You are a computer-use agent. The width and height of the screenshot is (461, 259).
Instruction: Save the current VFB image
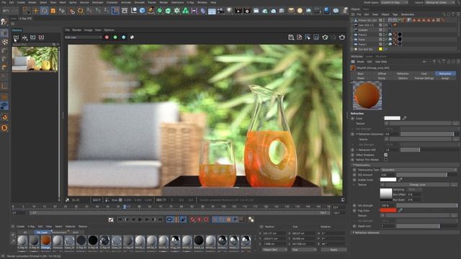(291, 37)
